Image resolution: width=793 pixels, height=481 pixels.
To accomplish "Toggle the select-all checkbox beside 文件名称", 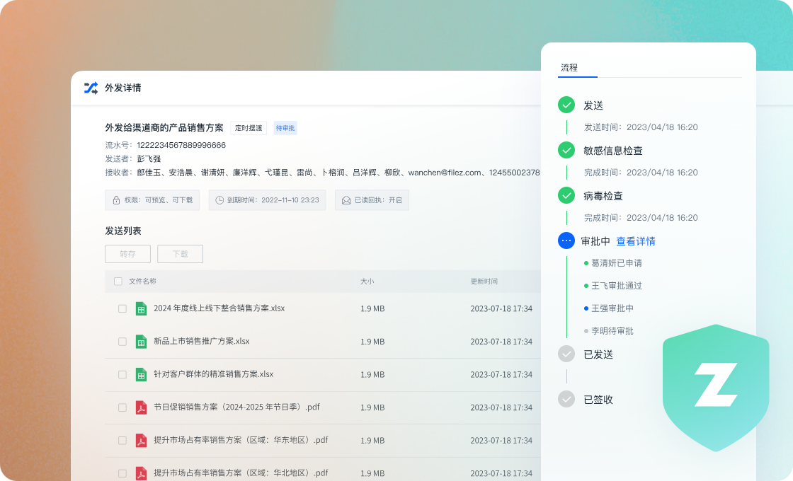I will click(x=118, y=282).
